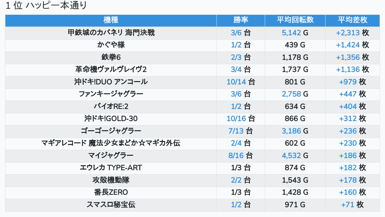Click the ハッピー一本通り ranking heading

coord(46,6)
